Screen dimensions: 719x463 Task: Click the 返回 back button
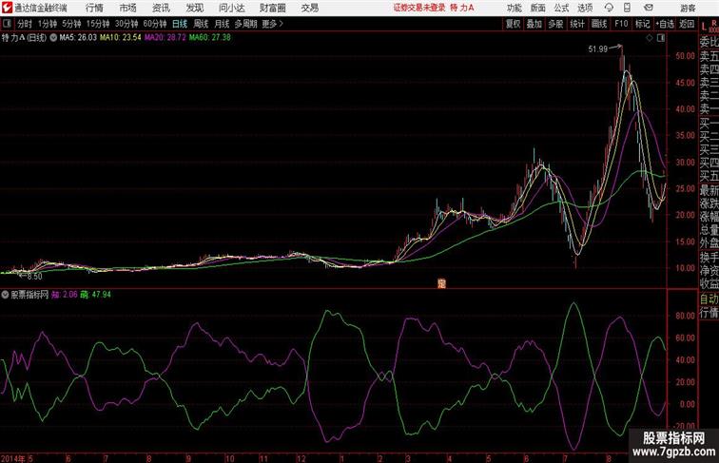coord(687,24)
